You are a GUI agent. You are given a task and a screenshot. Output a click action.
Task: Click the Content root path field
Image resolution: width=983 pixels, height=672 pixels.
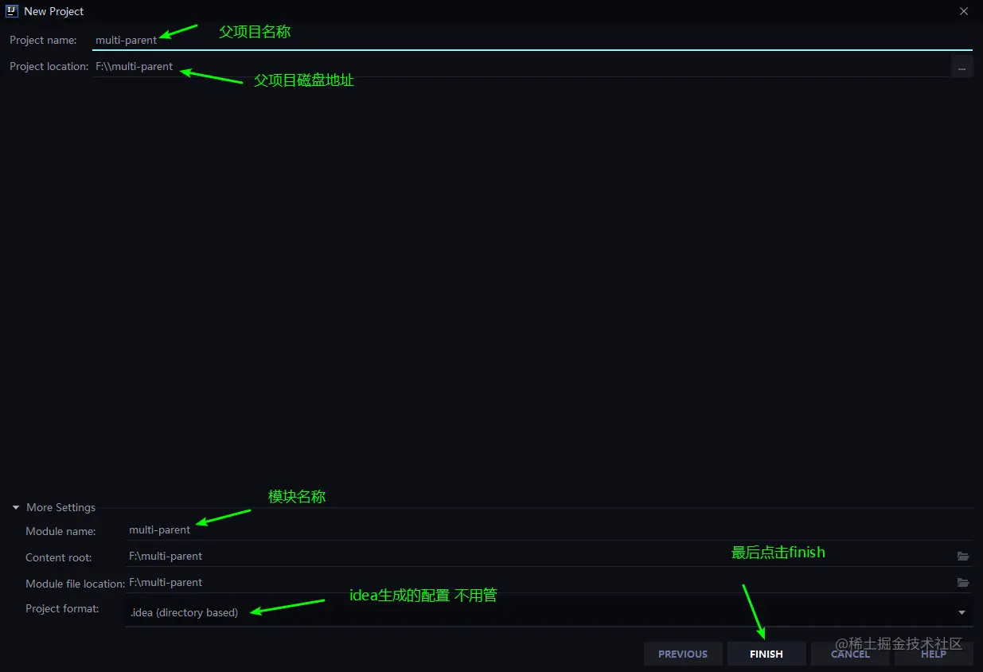click(539, 556)
